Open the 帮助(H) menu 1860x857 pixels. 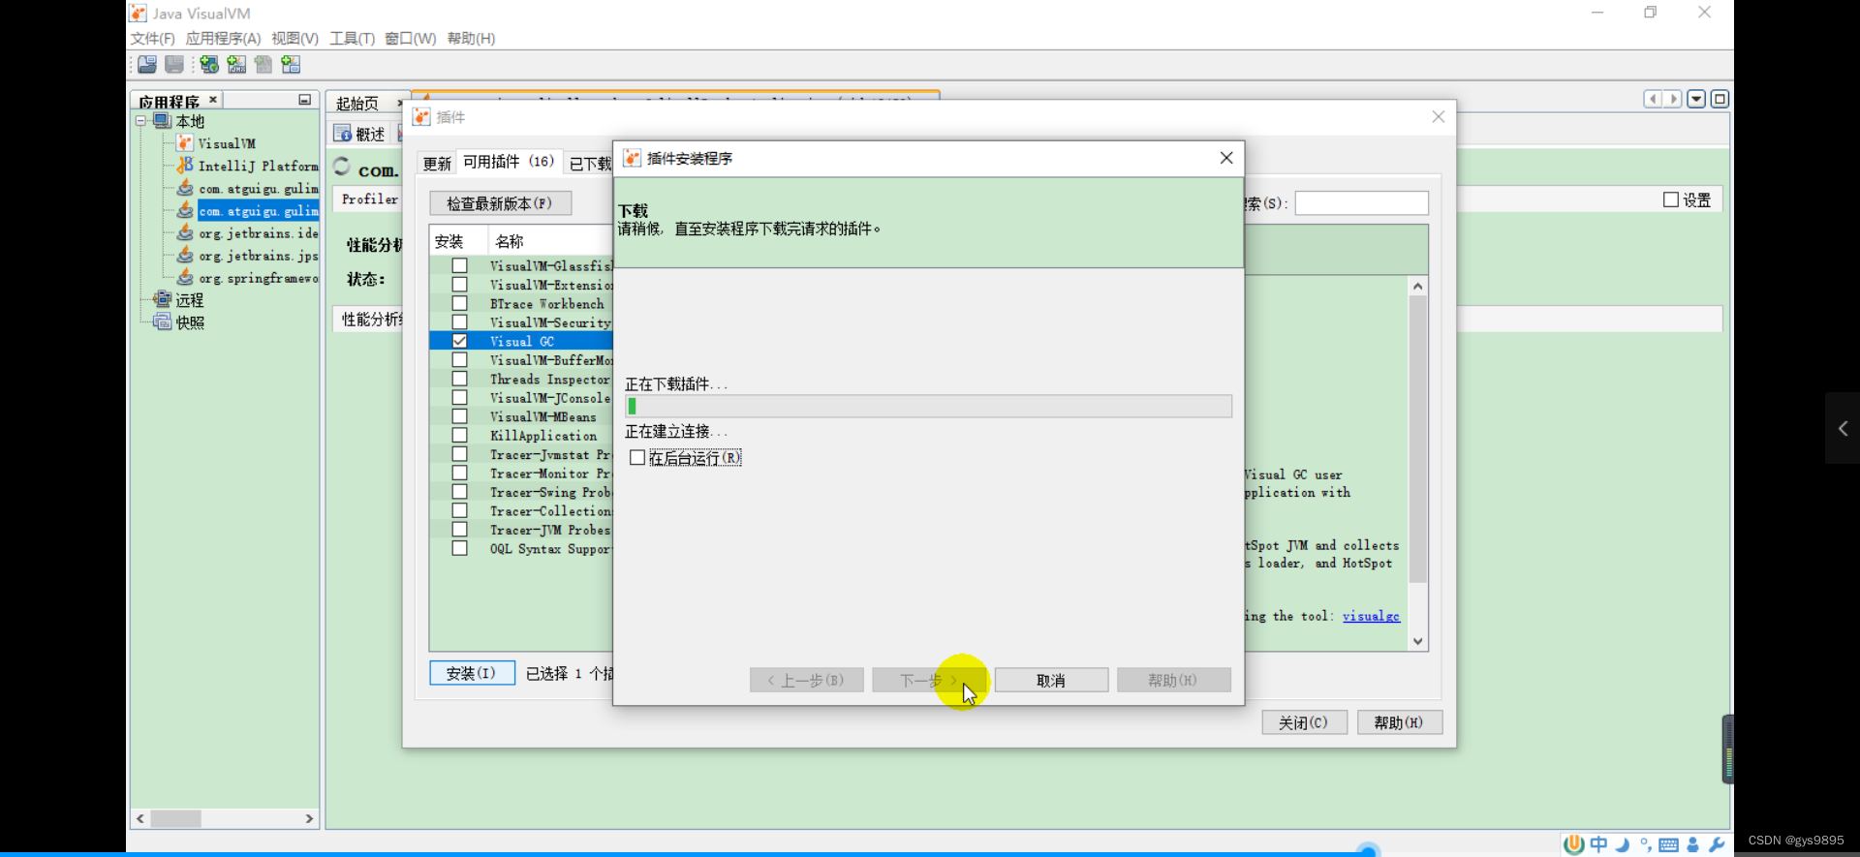coord(471,38)
